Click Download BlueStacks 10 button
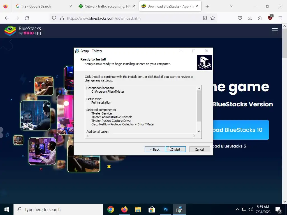The width and height of the screenshot is (287, 215). 241,130
